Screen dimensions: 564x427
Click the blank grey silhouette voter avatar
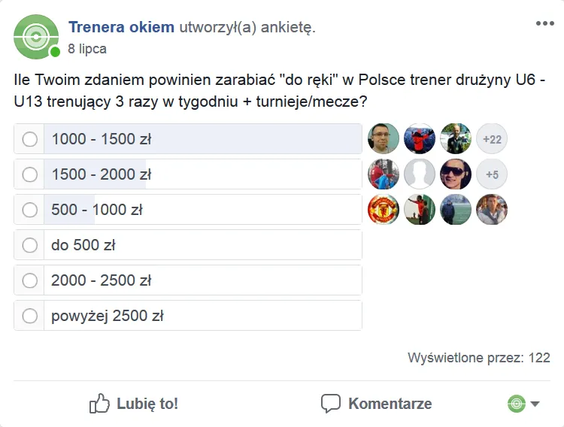click(x=420, y=174)
